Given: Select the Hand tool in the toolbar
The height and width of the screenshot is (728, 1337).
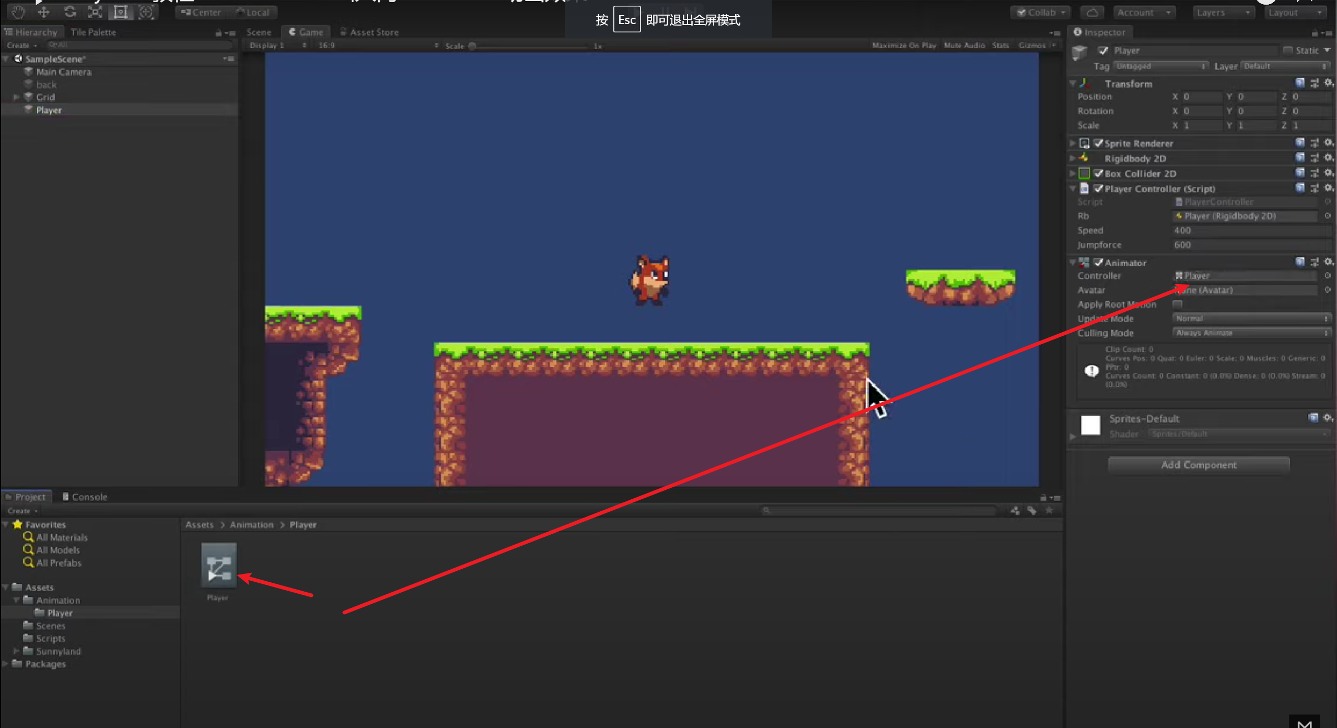Looking at the screenshot, I should 18,12.
